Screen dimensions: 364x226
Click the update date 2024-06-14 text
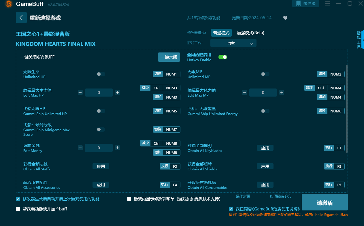(252, 18)
